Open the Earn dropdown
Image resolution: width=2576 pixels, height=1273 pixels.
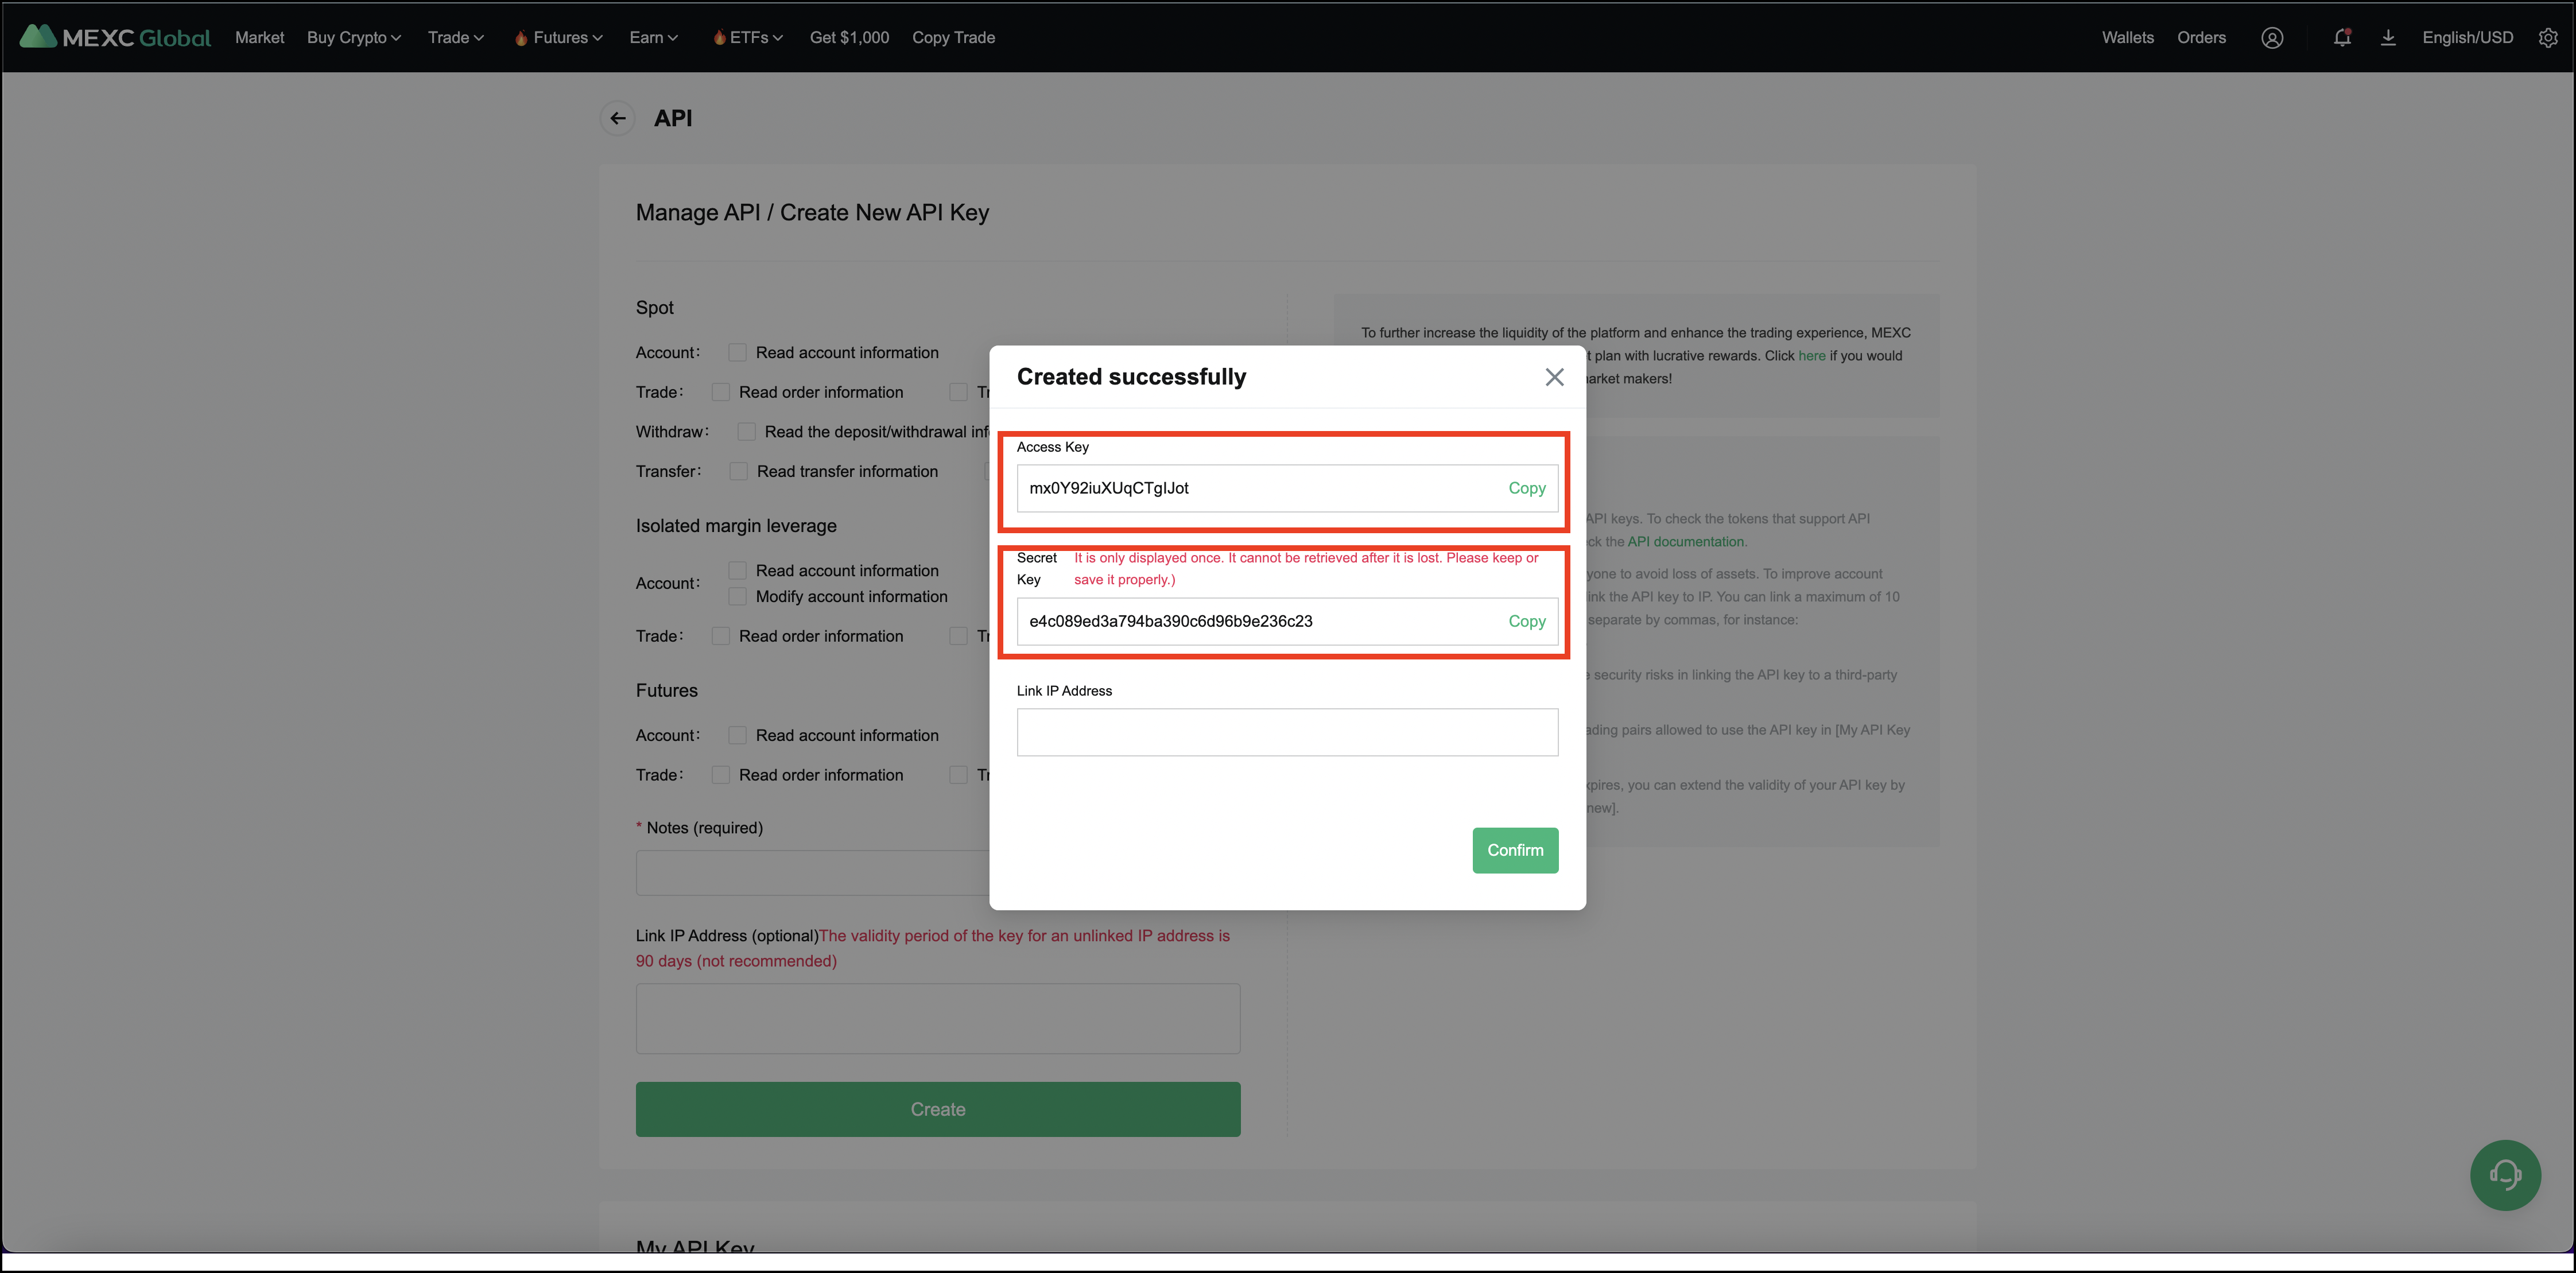(653, 38)
